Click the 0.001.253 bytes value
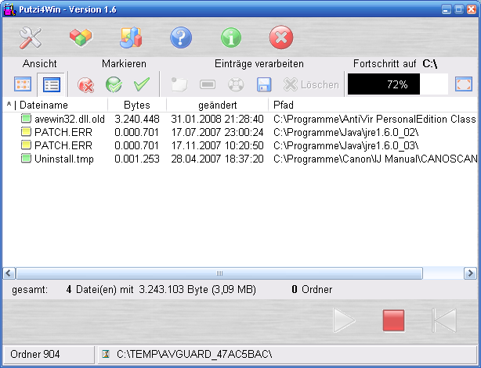The width and height of the screenshot is (481, 368). (x=137, y=159)
